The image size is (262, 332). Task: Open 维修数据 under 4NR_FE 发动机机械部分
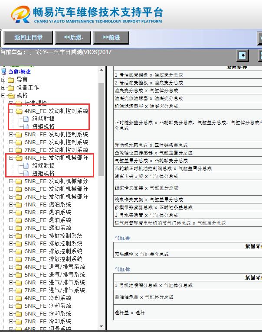[x=43, y=166]
